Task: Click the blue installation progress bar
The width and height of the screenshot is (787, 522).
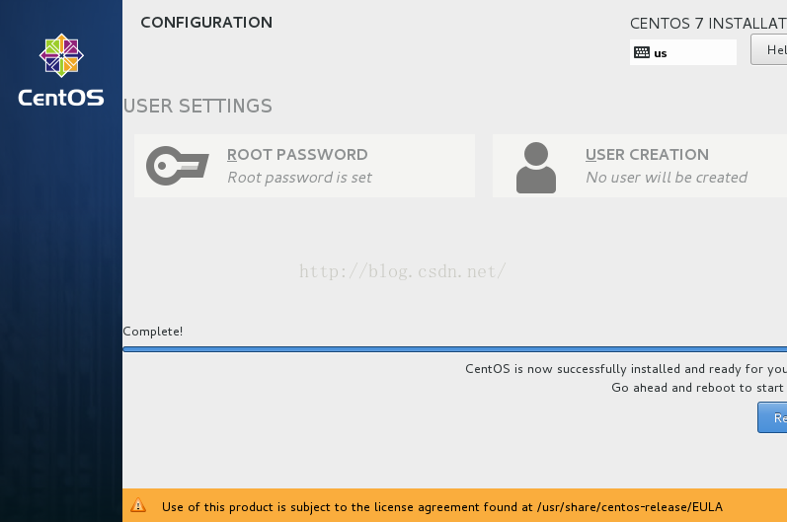Action: tap(455, 349)
